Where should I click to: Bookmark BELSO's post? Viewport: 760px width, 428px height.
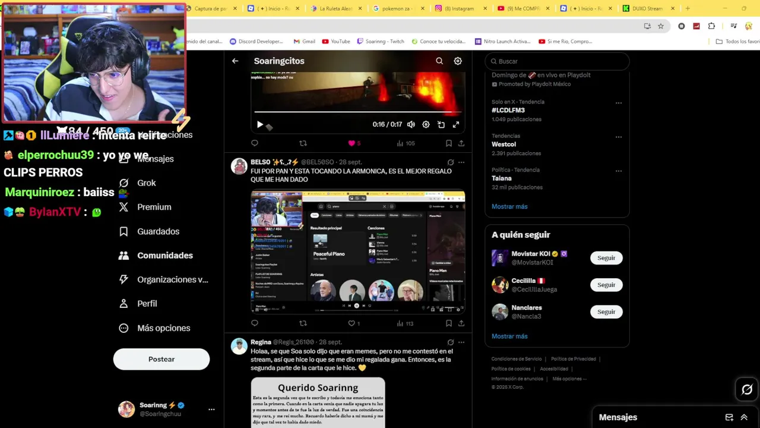coord(449,323)
